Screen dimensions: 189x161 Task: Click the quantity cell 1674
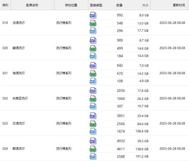(x=121, y=131)
